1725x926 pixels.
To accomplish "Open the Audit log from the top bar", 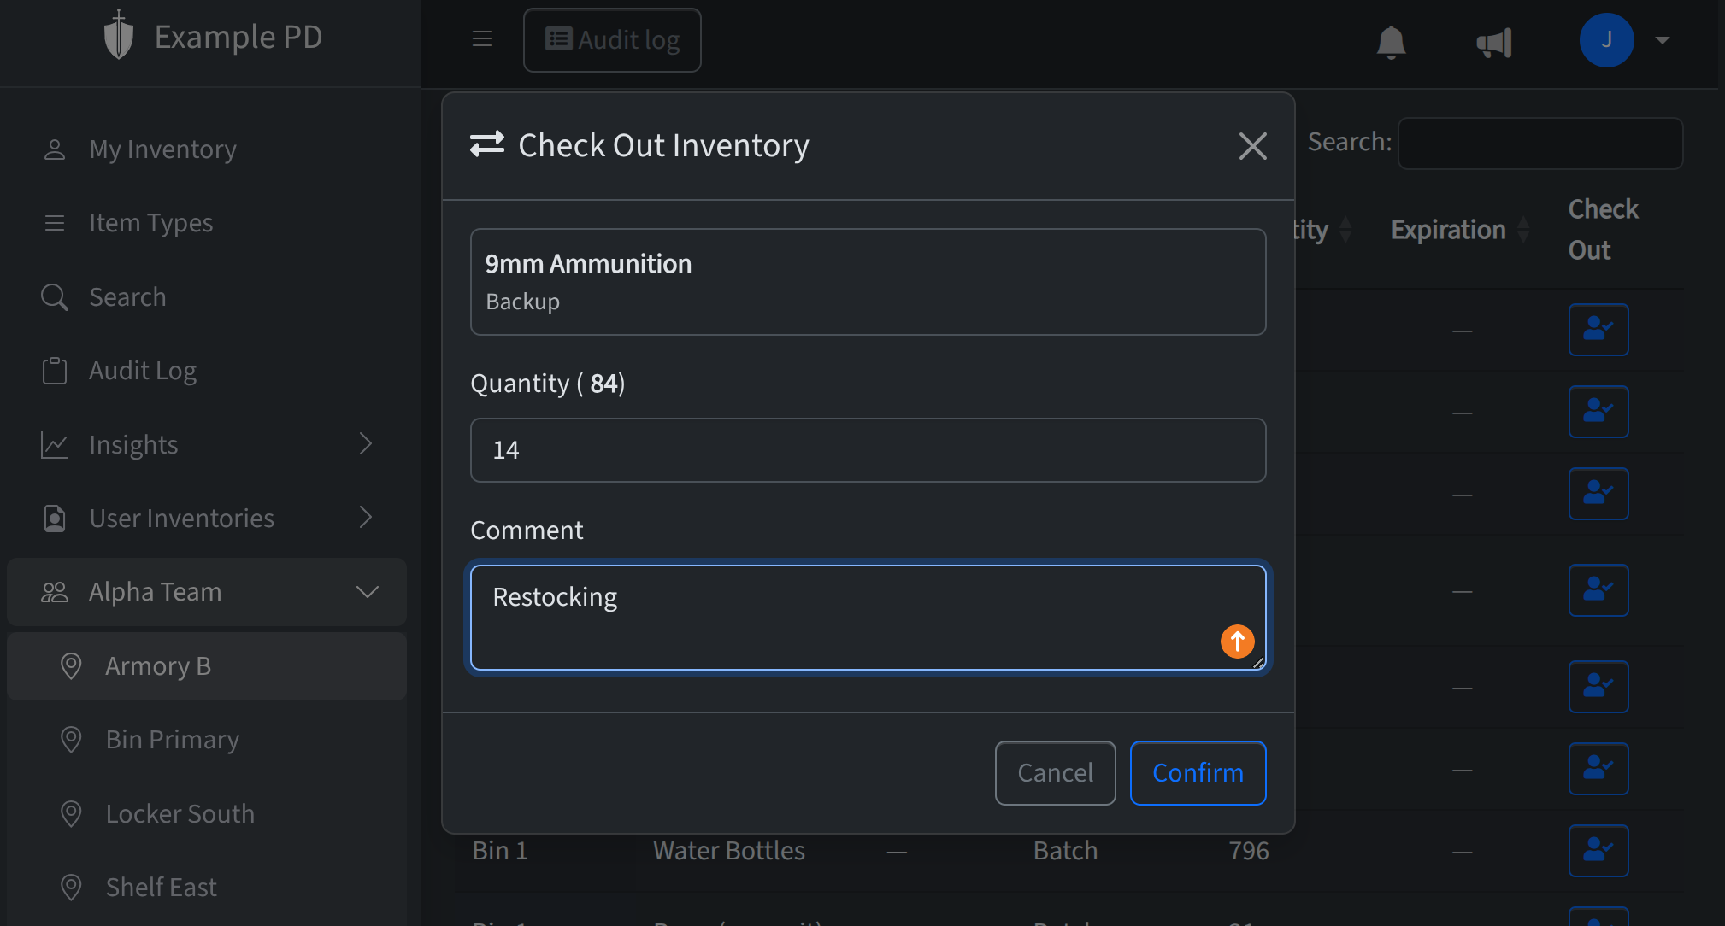I will (x=612, y=39).
